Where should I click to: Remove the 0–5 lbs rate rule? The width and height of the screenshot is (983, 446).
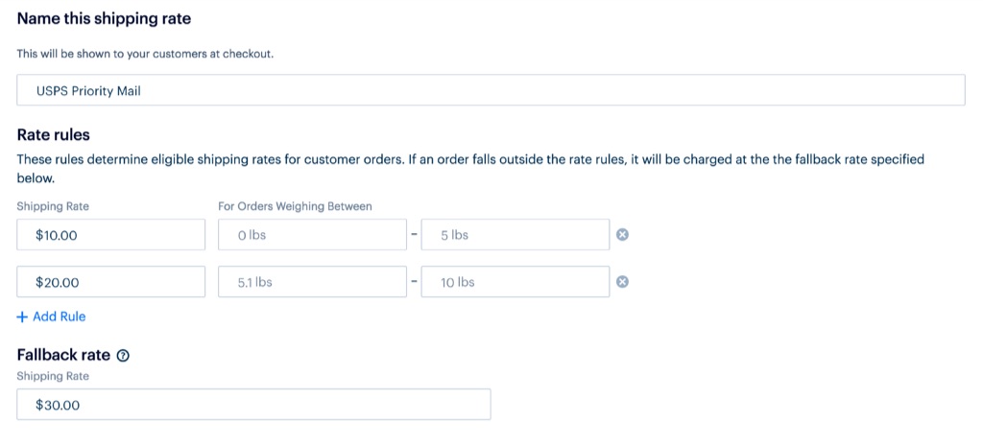[622, 235]
